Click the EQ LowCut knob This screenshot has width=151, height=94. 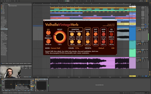111,42
